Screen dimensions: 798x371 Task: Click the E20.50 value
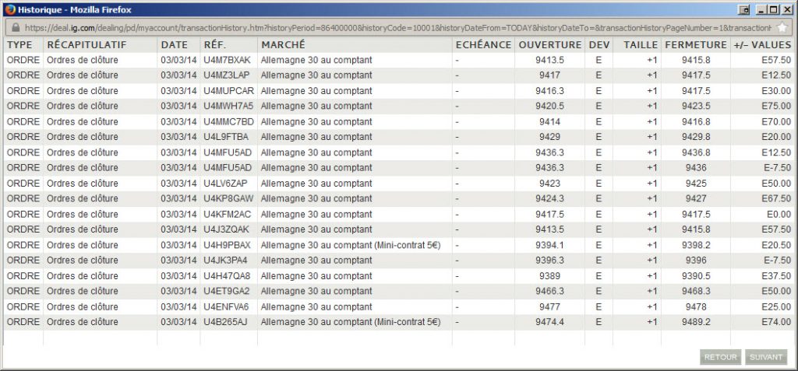pos(776,246)
